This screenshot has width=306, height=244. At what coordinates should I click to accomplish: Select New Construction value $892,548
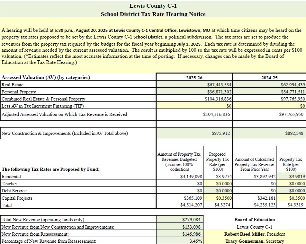294,133
